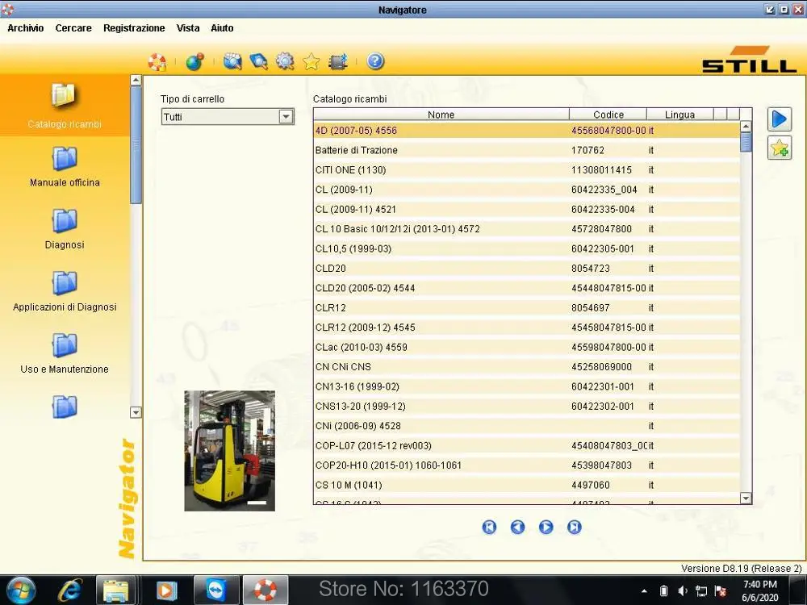This screenshot has height=605, width=807.
Task: Sort by the Lingua column header
Action: 679,115
